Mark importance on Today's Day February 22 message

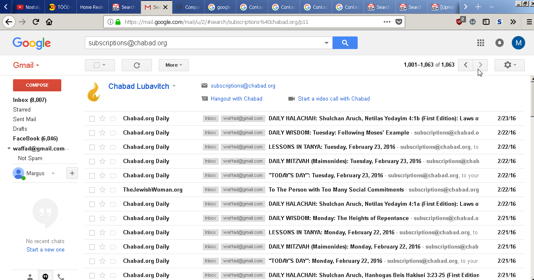[x=113, y=261]
